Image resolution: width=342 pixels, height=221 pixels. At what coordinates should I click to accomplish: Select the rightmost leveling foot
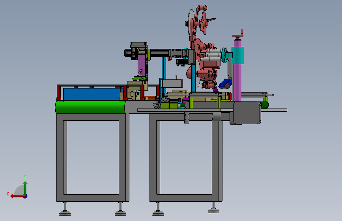pos(213,208)
